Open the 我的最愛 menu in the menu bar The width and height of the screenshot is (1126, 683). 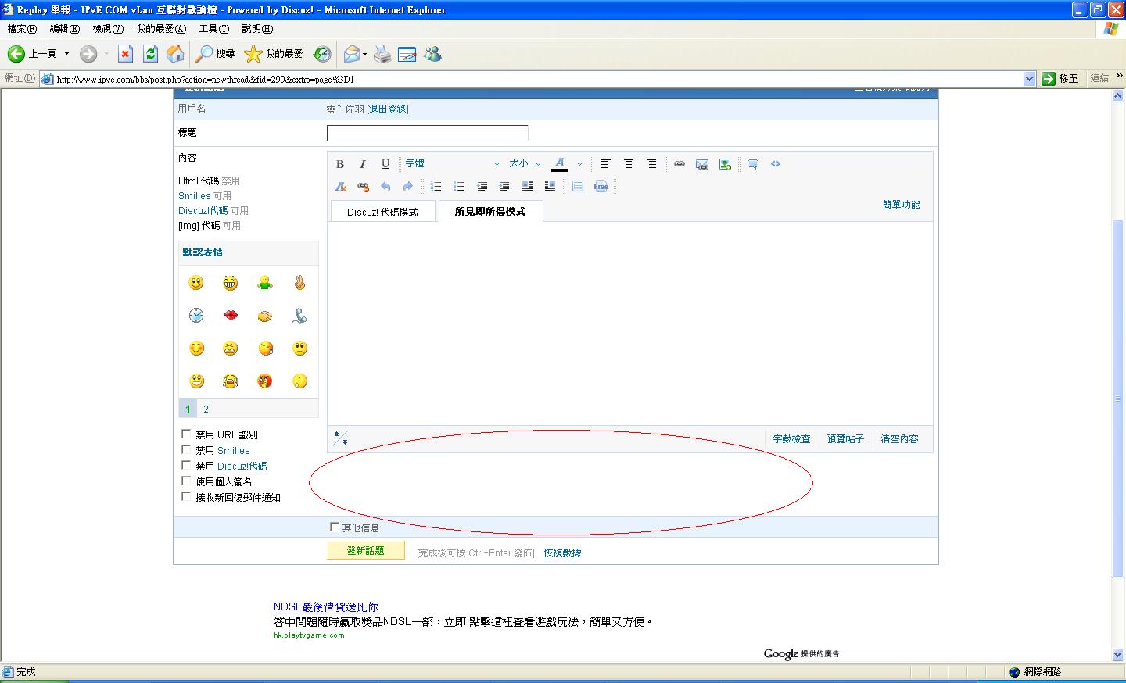(161, 29)
